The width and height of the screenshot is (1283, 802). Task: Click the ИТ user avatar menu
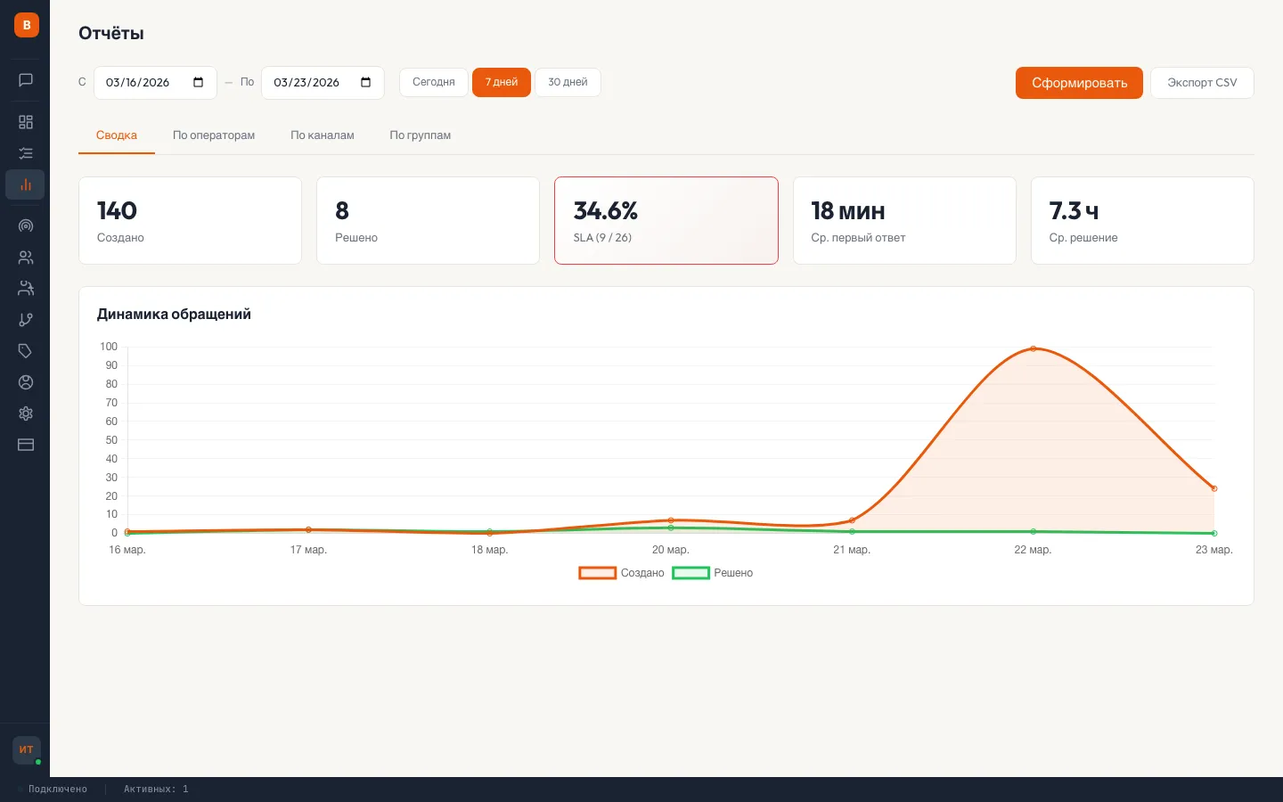point(27,749)
